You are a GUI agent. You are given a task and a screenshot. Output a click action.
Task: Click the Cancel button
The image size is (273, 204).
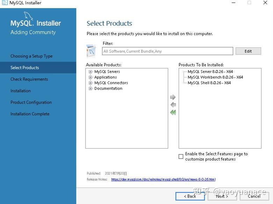click(254, 196)
